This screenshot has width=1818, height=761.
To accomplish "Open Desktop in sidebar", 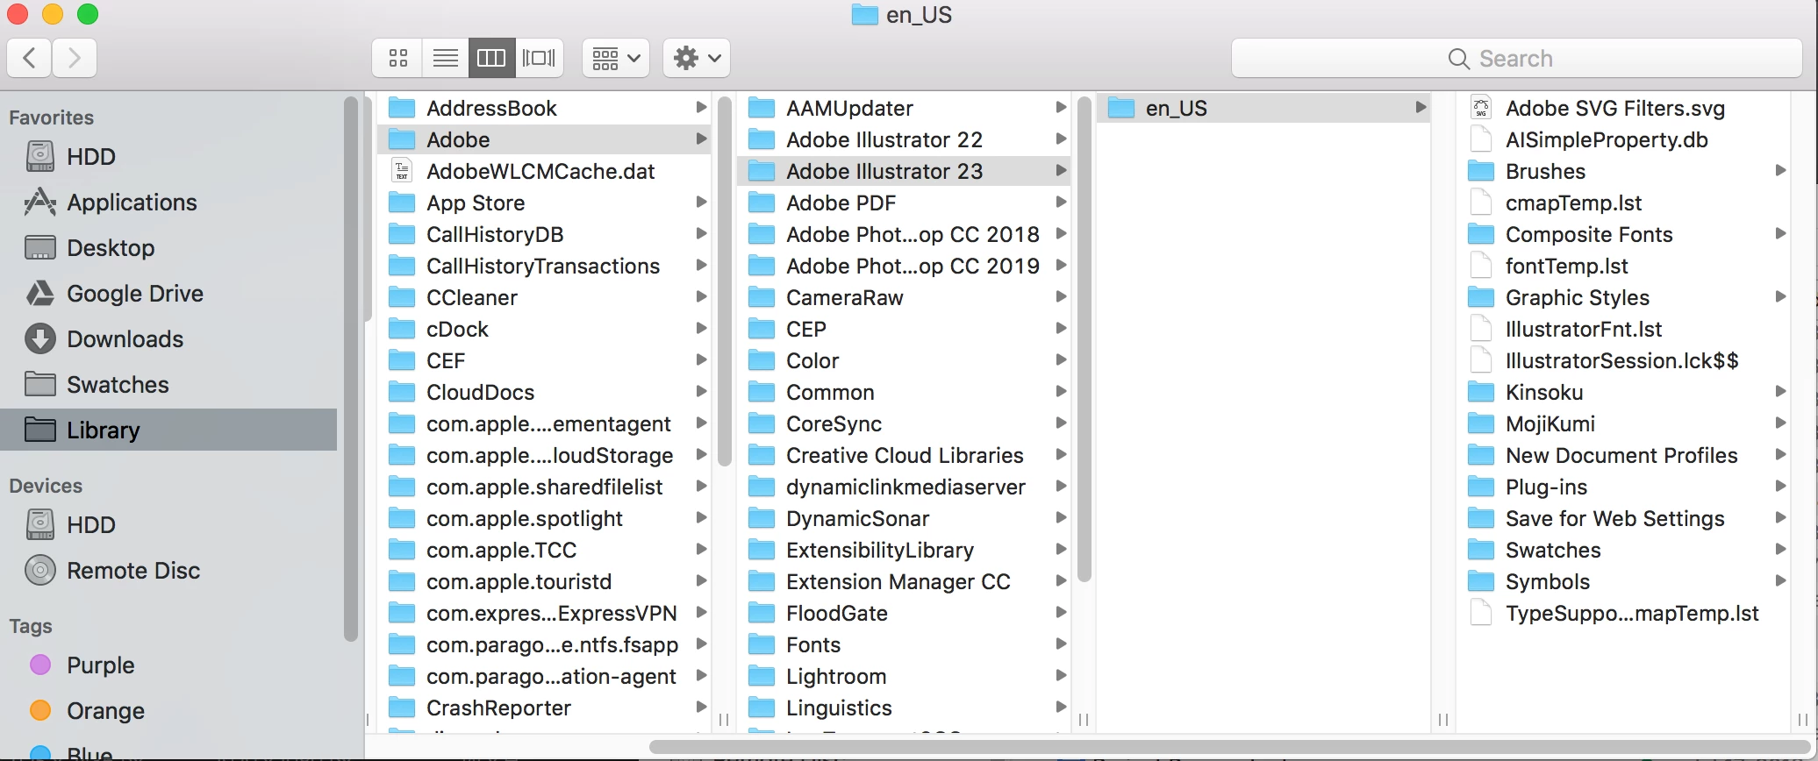I will tap(168, 248).
